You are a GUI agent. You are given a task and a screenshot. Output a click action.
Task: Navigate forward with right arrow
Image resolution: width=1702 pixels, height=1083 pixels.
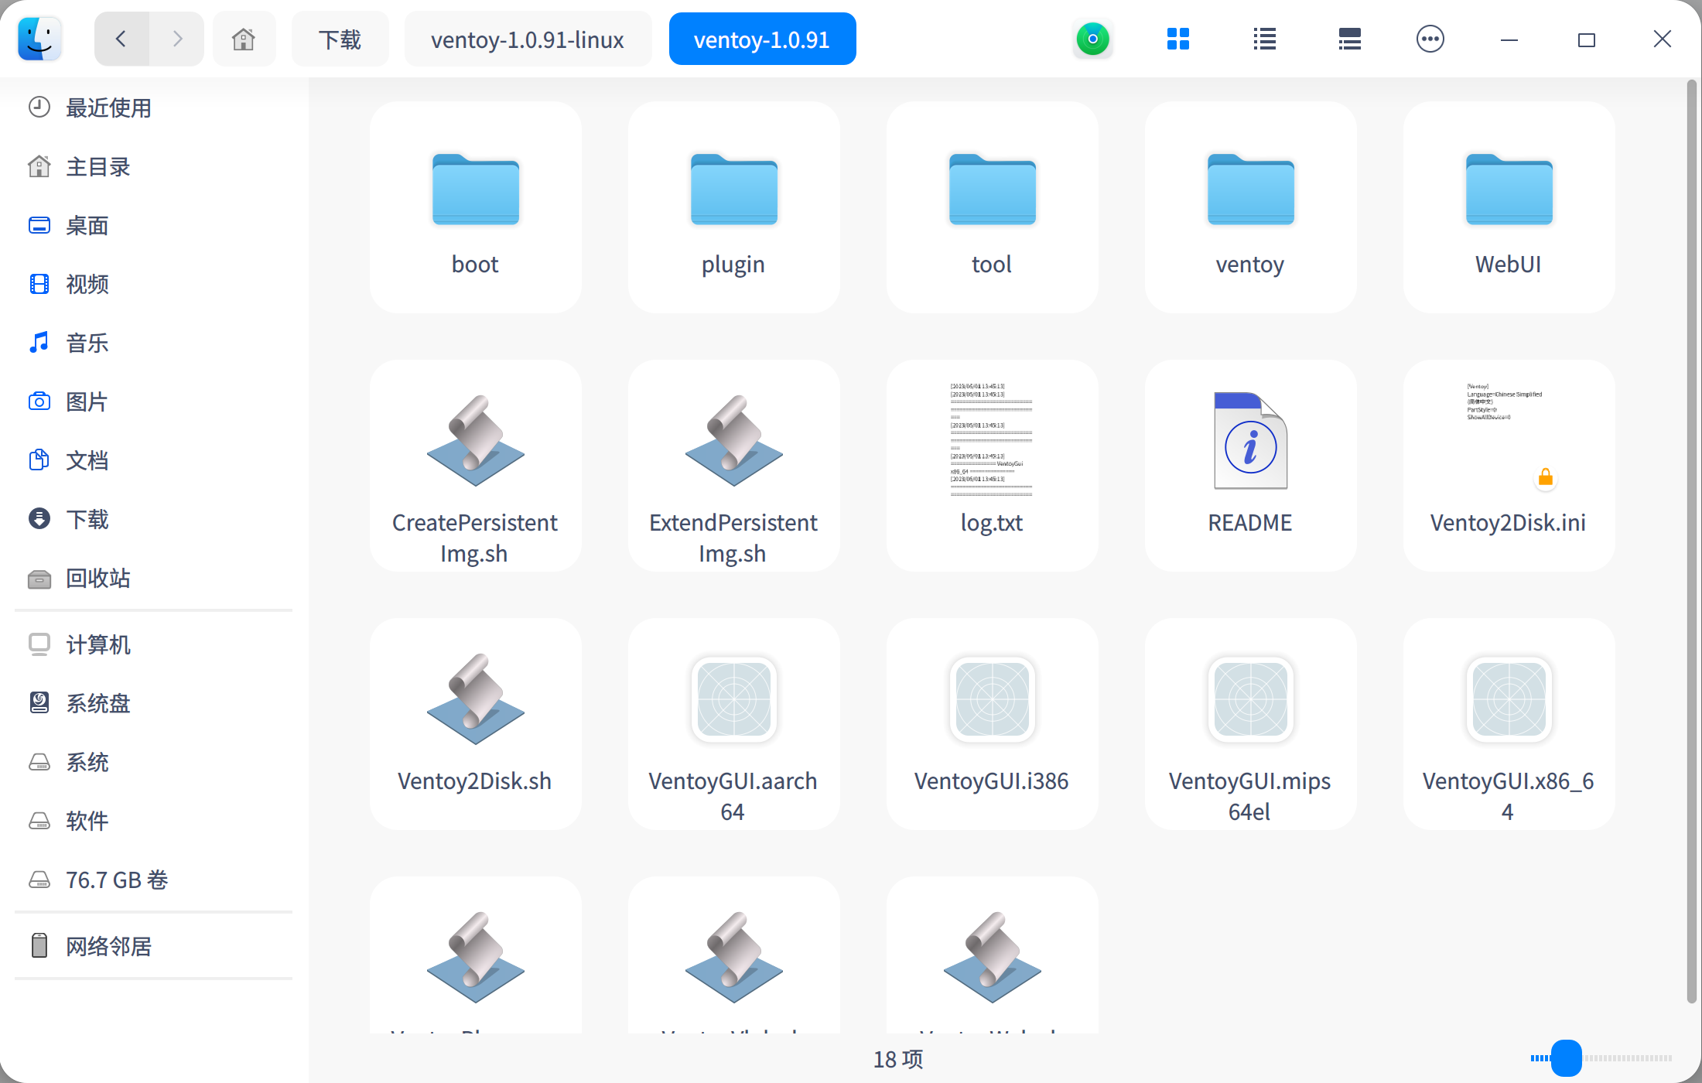pyautogui.click(x=177, y=39)
